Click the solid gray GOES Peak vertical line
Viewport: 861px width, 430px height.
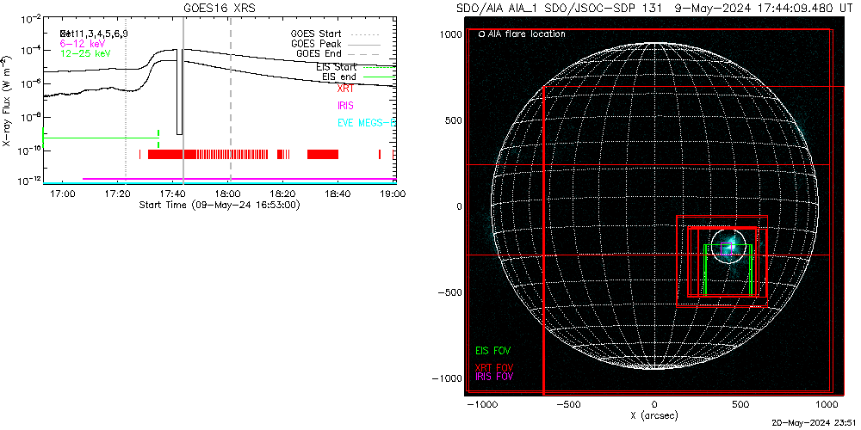tap(183, 101)
